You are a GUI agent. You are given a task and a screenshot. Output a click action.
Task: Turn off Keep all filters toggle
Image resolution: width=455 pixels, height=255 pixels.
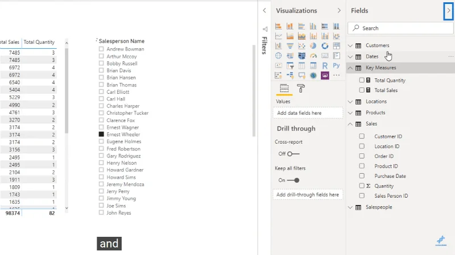point(293,180)
